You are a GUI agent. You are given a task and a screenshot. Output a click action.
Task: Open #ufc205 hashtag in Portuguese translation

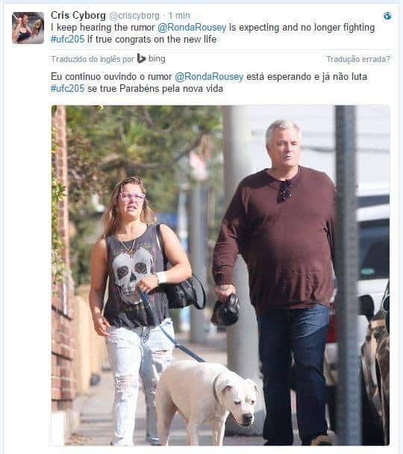(68, 88)
